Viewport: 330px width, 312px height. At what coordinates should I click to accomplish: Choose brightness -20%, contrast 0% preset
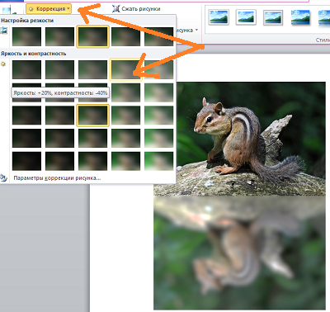tap(59, 116)
